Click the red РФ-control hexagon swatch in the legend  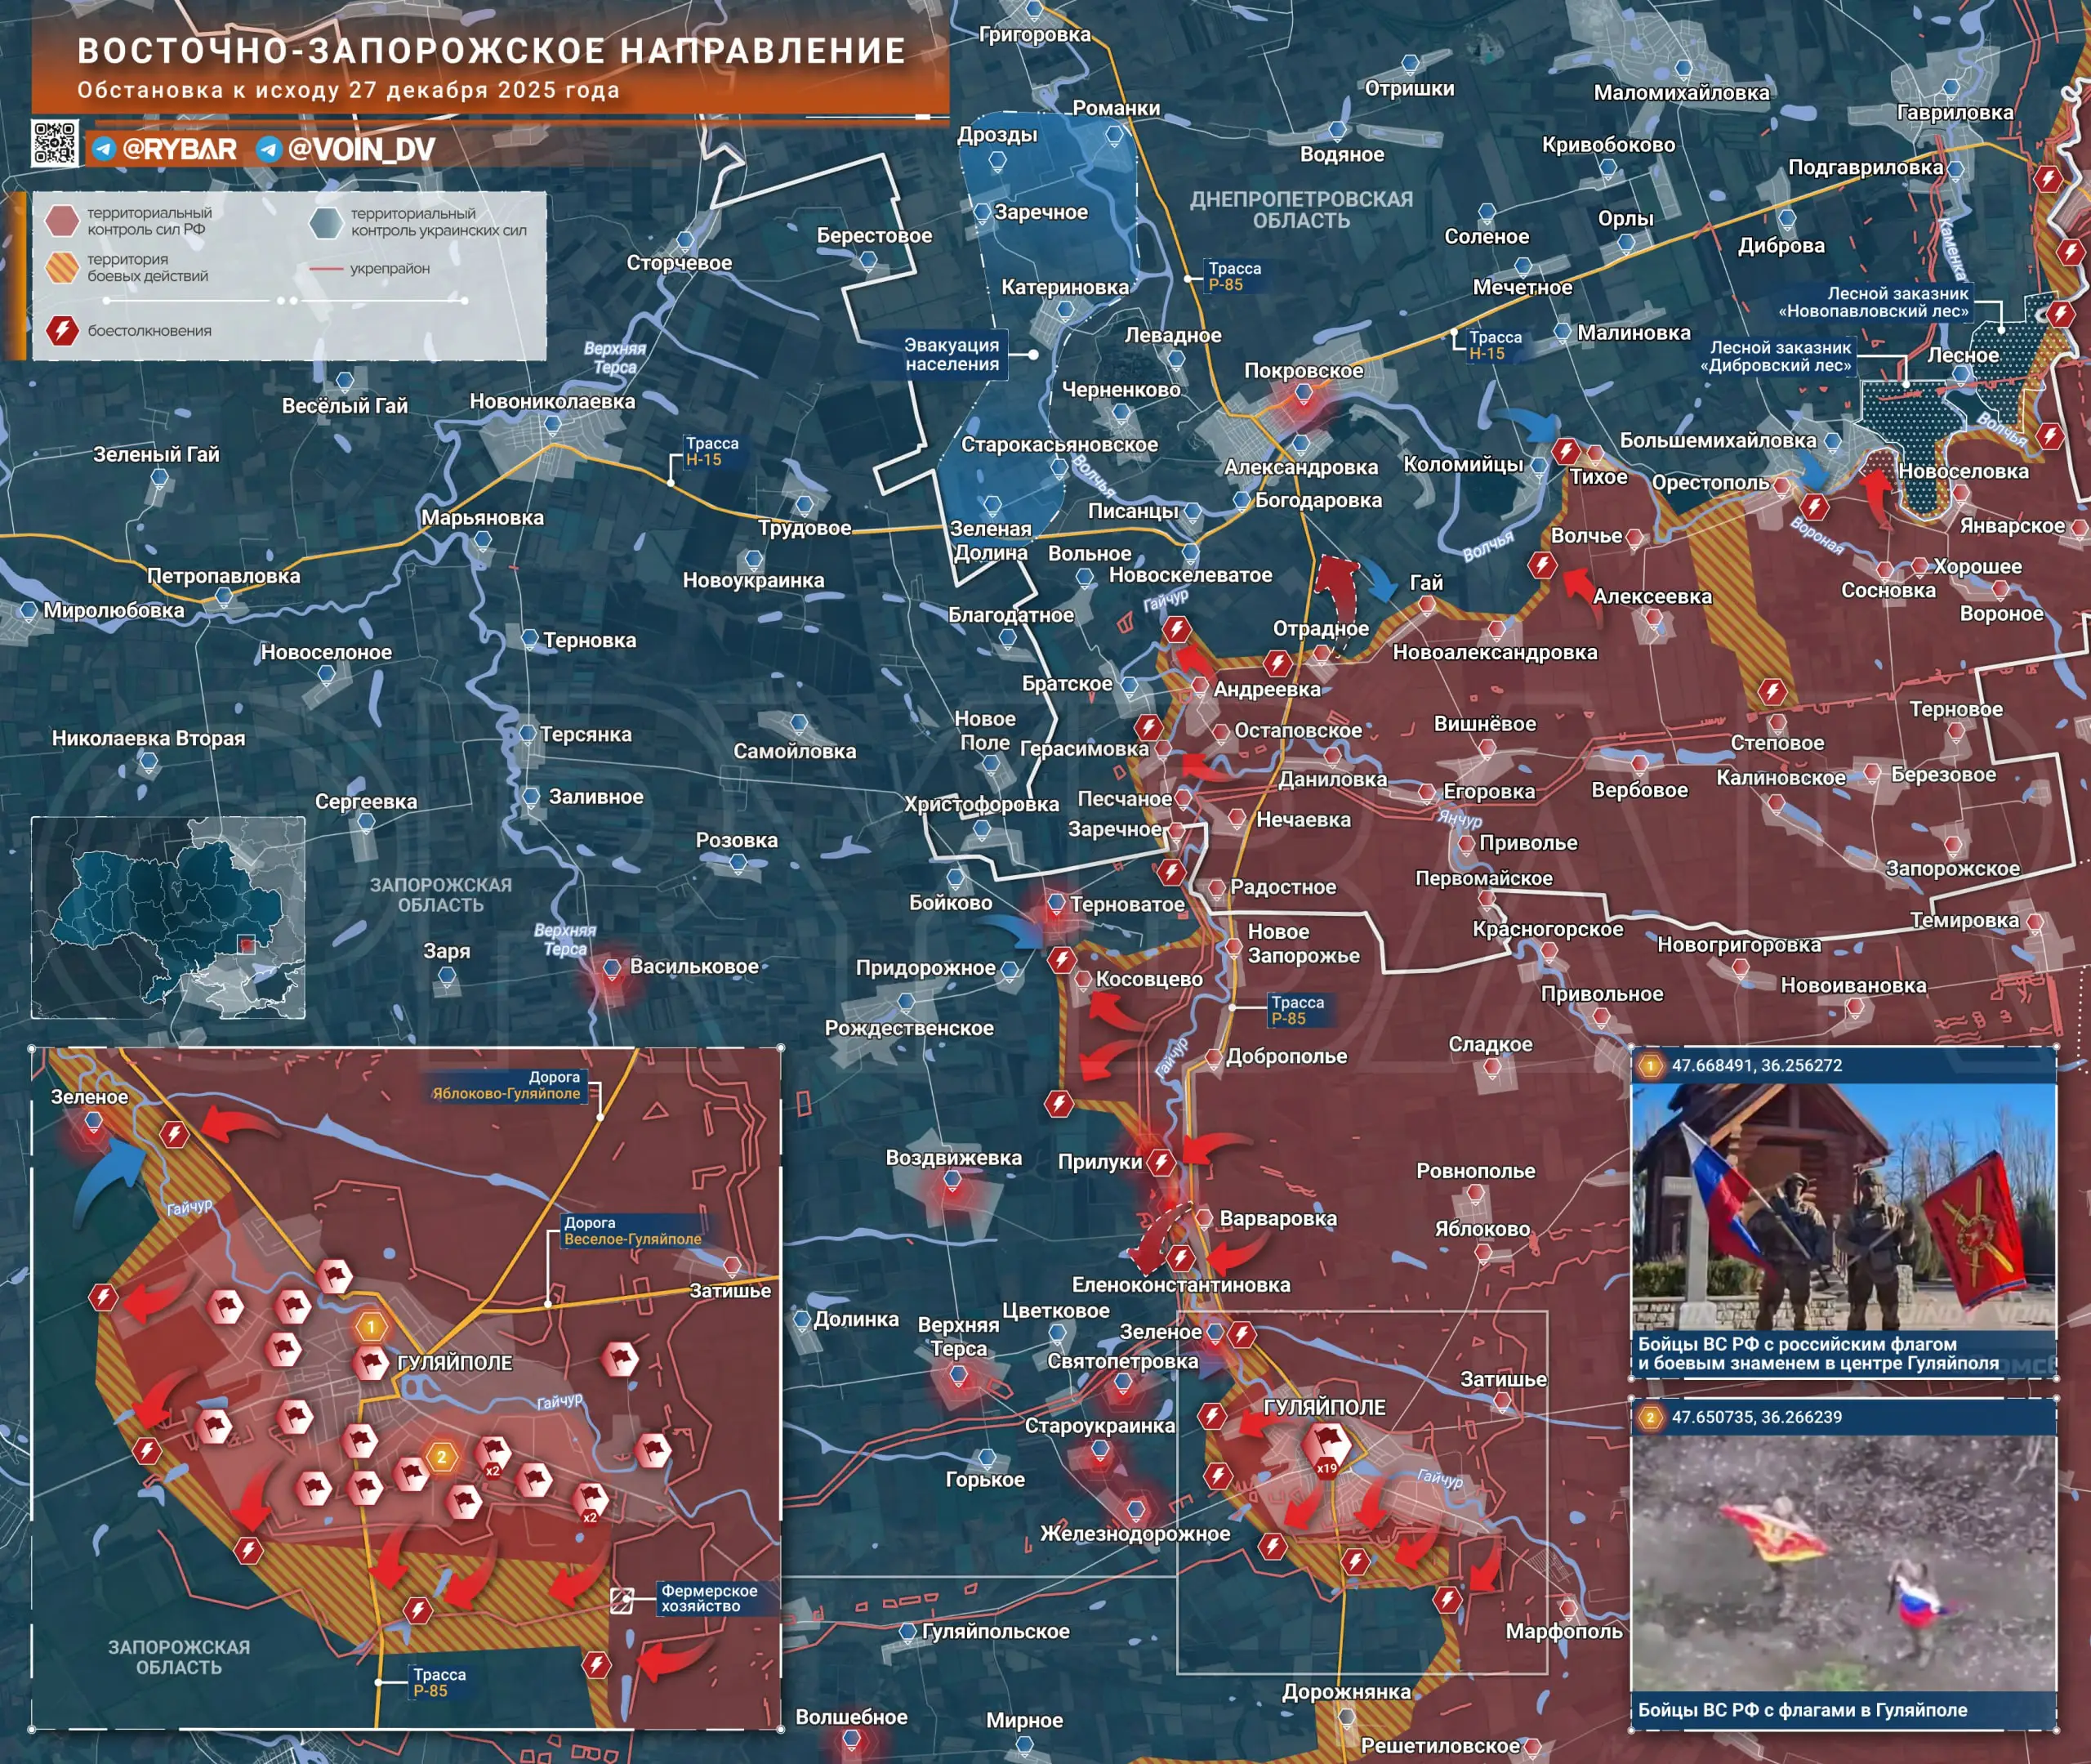coord(63,221)
